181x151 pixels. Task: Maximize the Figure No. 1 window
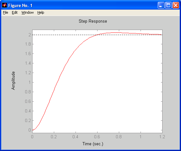pyautogui.click(x=168, y=5)
